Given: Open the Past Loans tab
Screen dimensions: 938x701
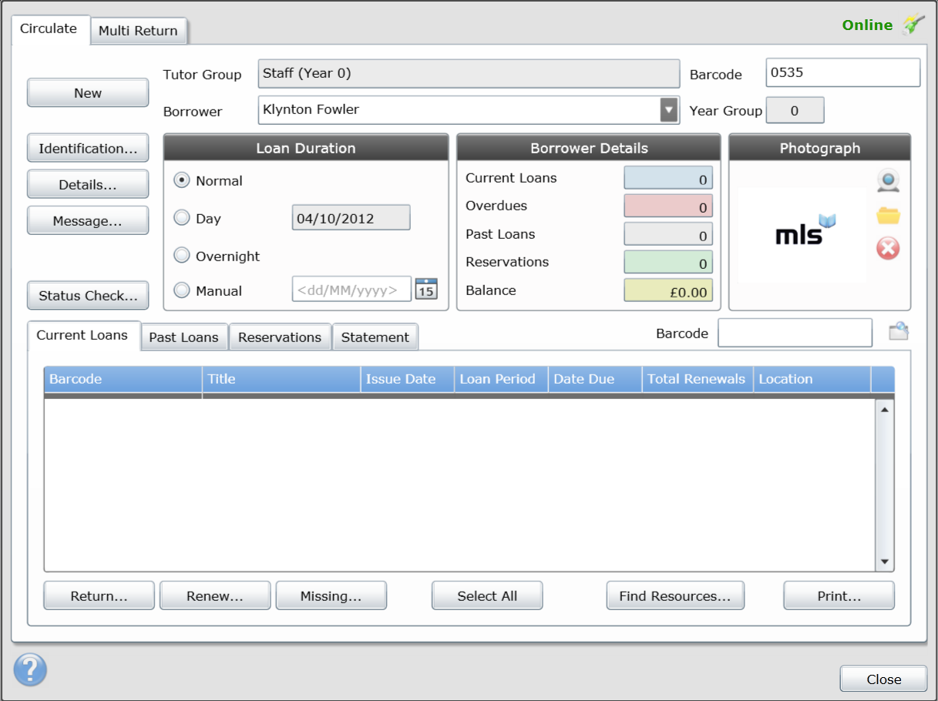Looking at the screenshot, I should point(183,337).
